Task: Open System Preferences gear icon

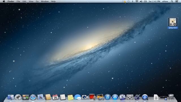Action: pyautogui.click(x=130, y=97)
